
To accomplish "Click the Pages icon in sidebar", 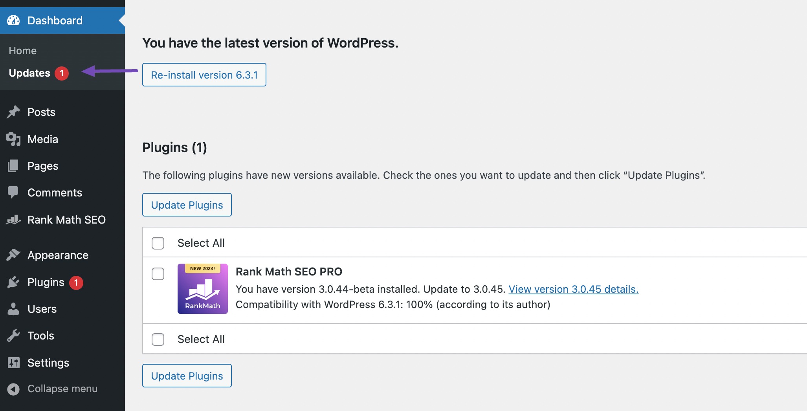I will (13, 166).
